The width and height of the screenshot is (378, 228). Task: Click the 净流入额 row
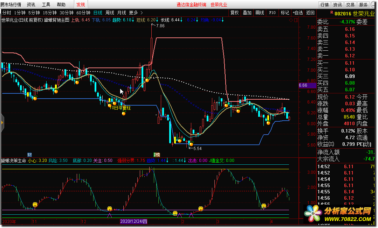[346, 152]
